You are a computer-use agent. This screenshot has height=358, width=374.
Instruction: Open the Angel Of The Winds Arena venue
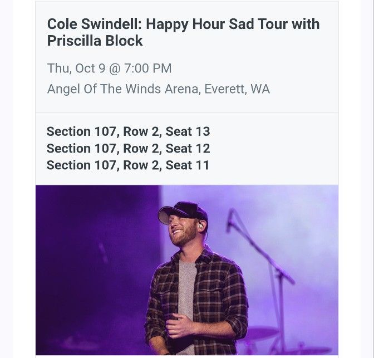(x=122, y=89)
